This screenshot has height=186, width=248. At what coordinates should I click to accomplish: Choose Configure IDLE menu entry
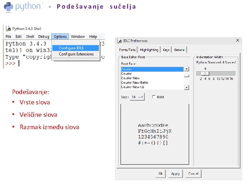point(75,48)
